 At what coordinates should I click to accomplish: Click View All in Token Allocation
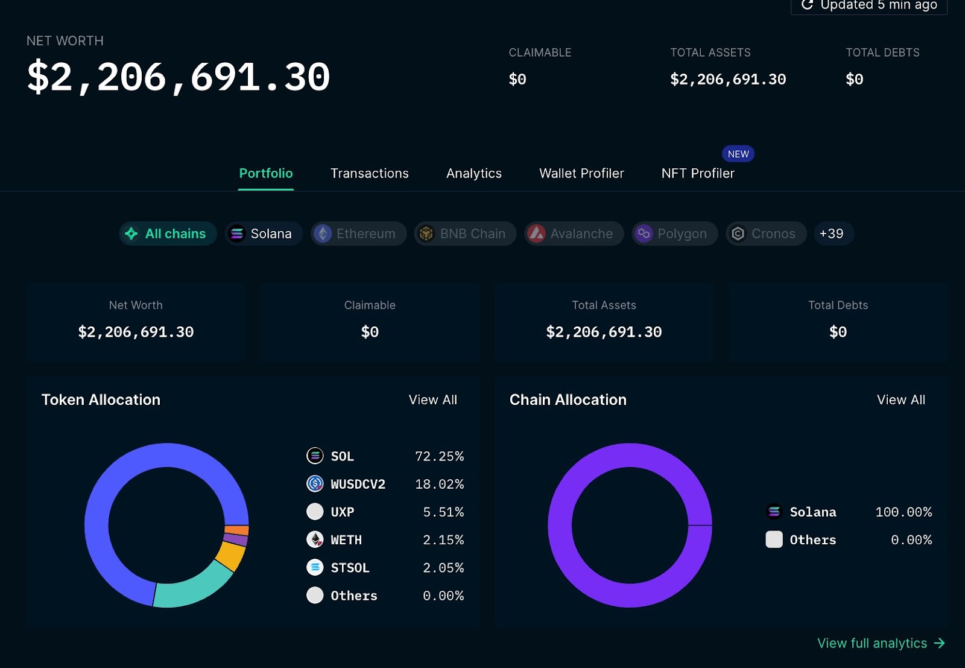433,399
